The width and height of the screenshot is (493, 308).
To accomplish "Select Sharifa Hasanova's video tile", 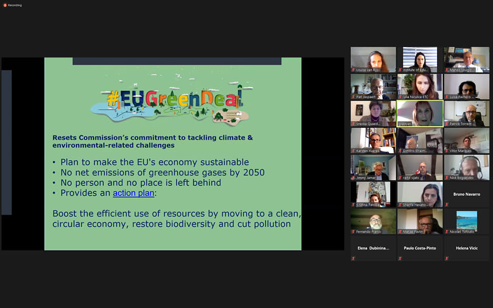I will (x=420, y=194).
